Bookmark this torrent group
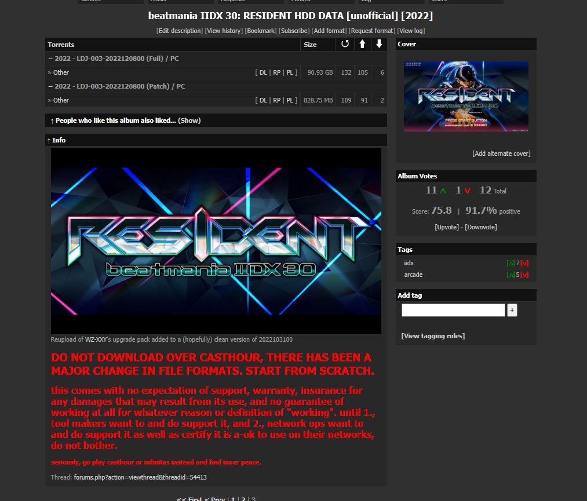This screenshot has width=587, height=501. 260,31
